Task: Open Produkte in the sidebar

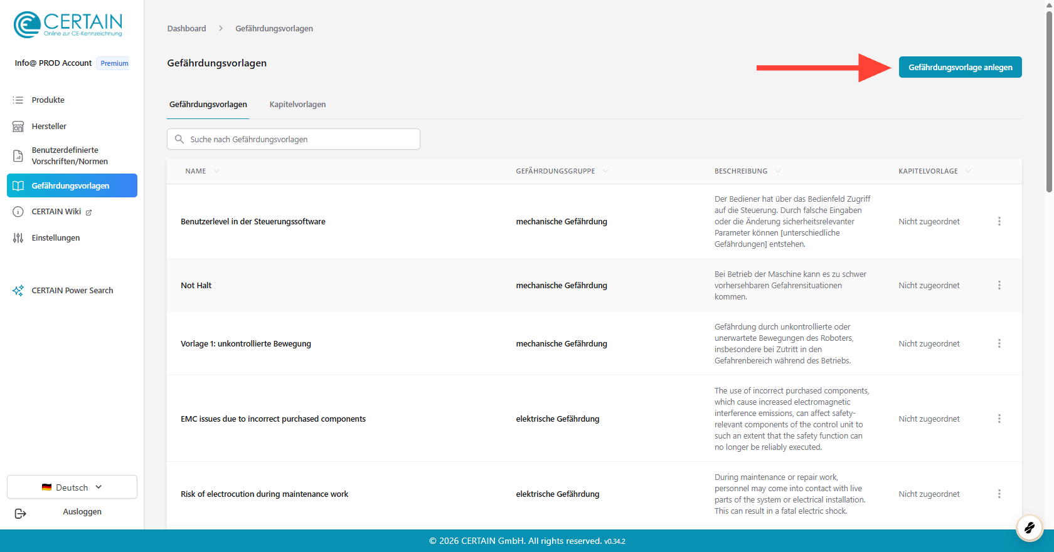Action: 72,100
